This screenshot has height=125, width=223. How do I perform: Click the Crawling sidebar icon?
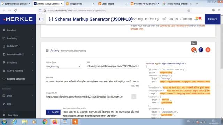click(4, 30)
